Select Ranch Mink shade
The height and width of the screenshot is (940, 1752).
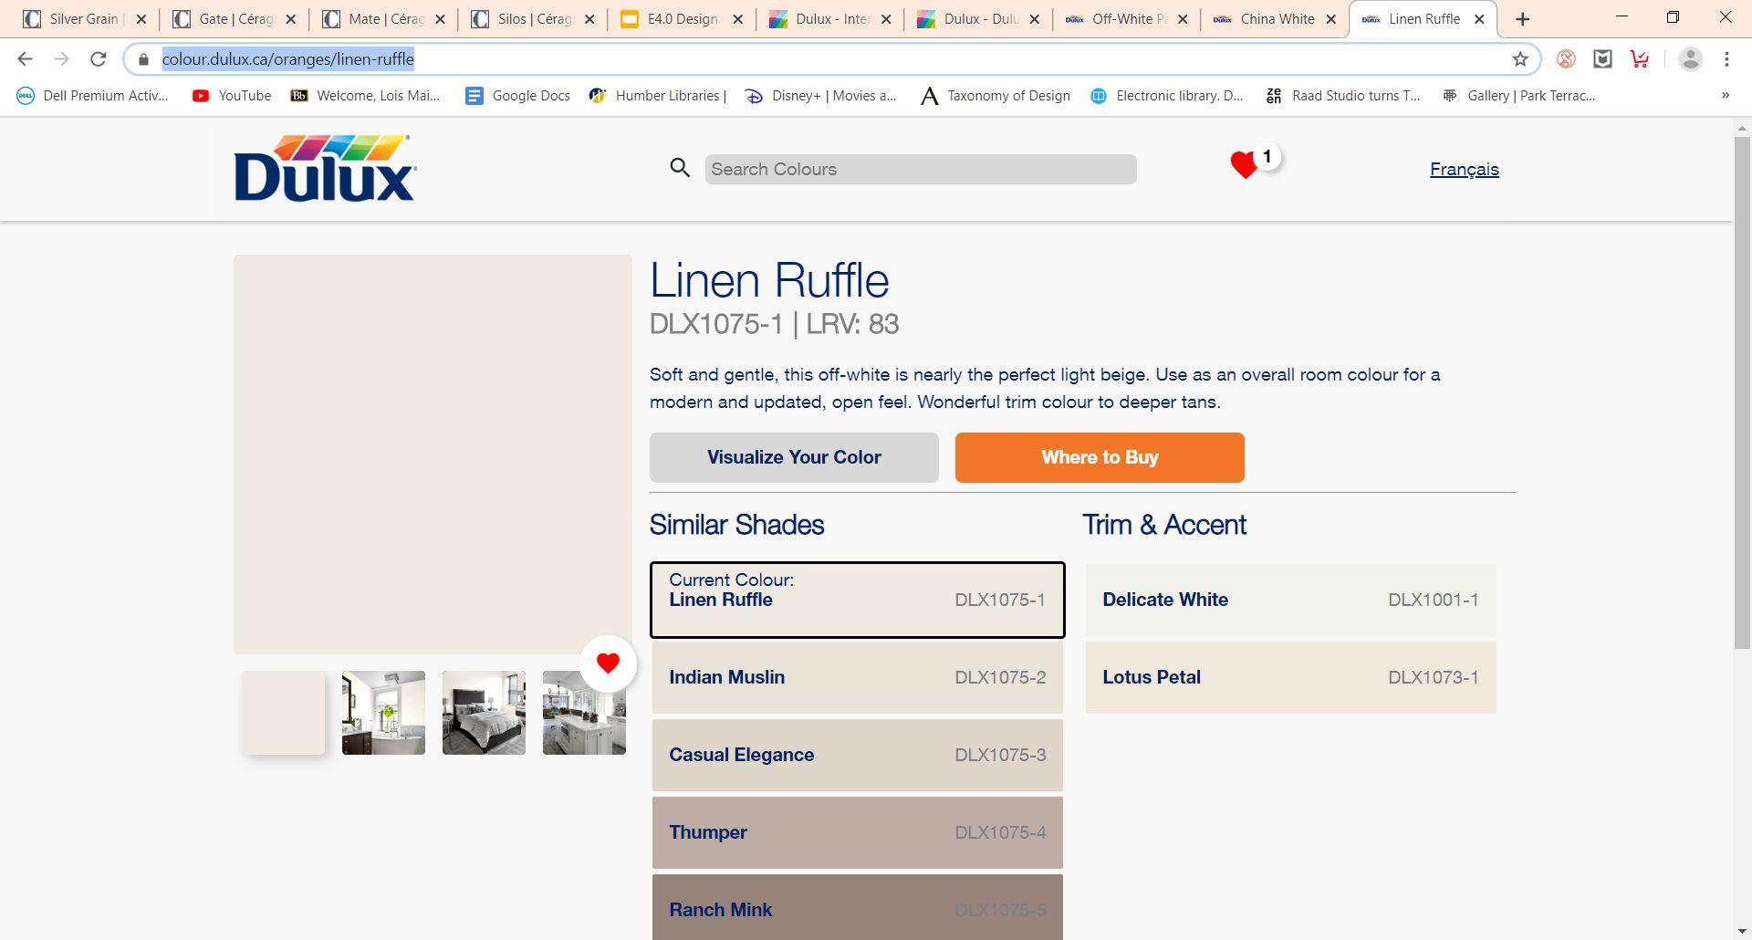pyautogui.click(x=858, y=907)
